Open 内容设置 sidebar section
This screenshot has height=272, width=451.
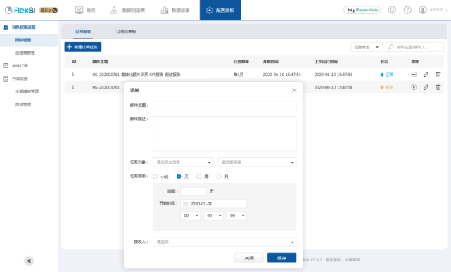[x=20, y=79]
